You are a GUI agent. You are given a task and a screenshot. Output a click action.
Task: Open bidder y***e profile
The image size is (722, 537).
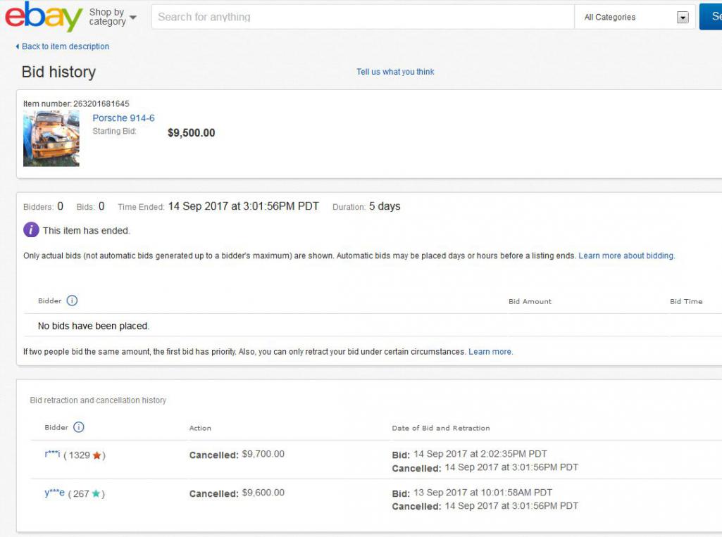coord(54,493)
